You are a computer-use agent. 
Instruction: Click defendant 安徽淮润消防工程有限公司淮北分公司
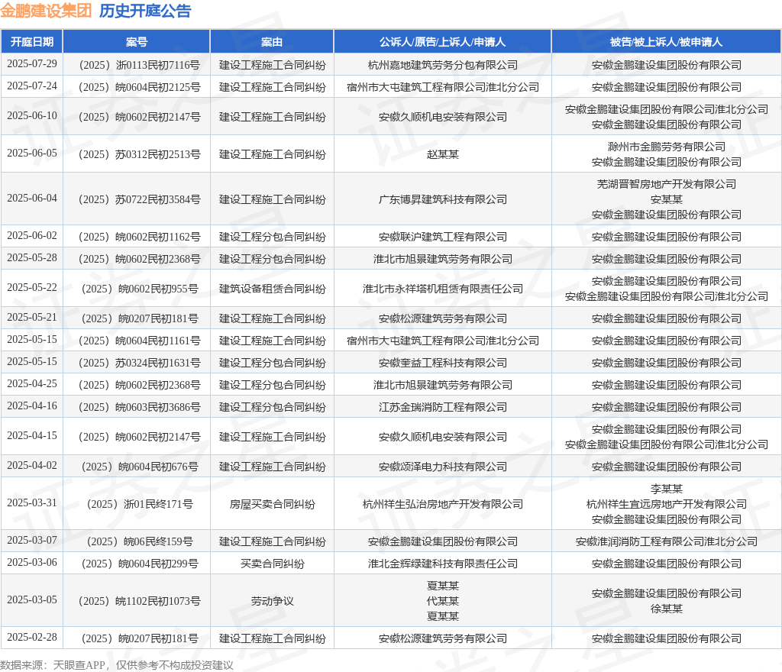[666, 541]
